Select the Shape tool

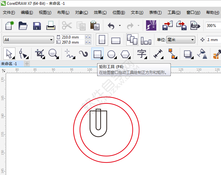click(23, 54)
